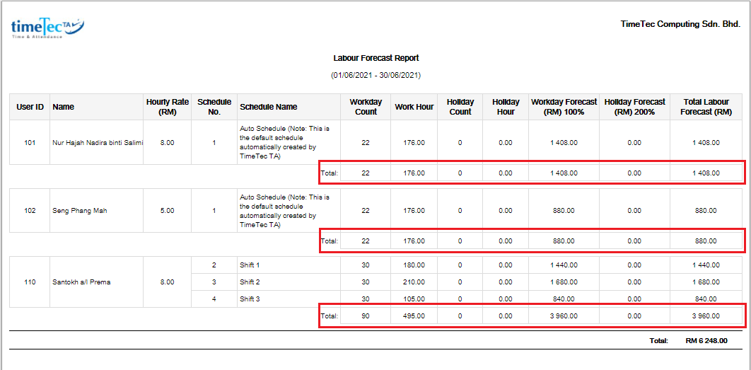Click the Holiday Count column header
The height and width of the screenshot is (370, 751).
460,106
